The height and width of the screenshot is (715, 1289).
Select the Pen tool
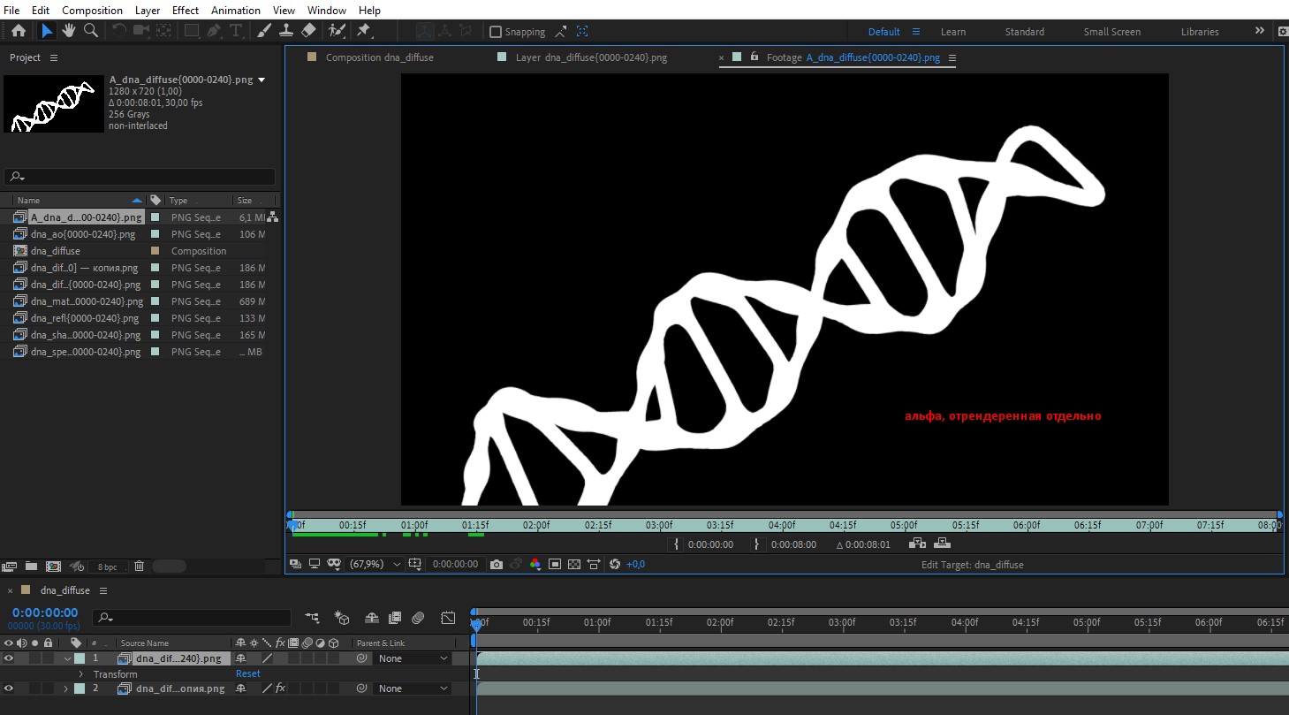pyautogui.click(x=213, y=31)
